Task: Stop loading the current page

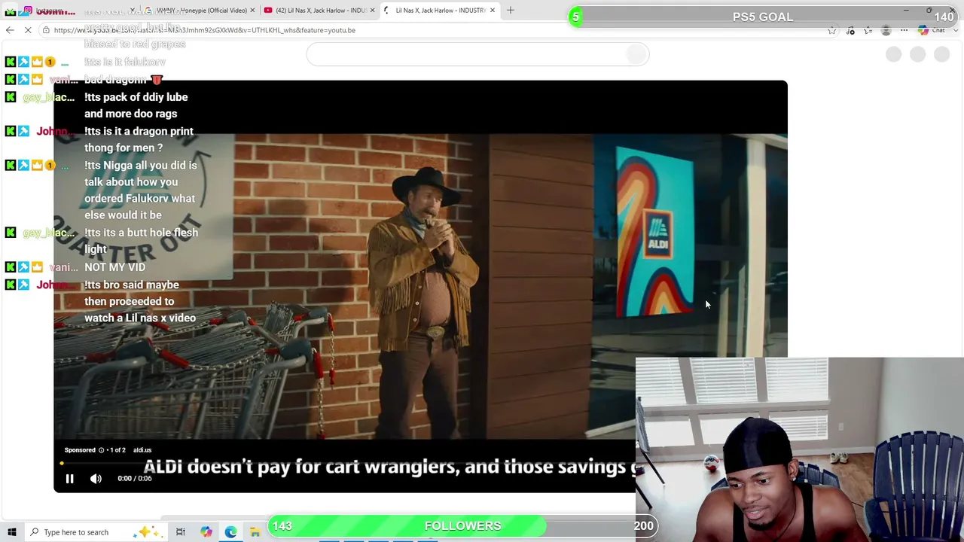Action: (28, 30)
